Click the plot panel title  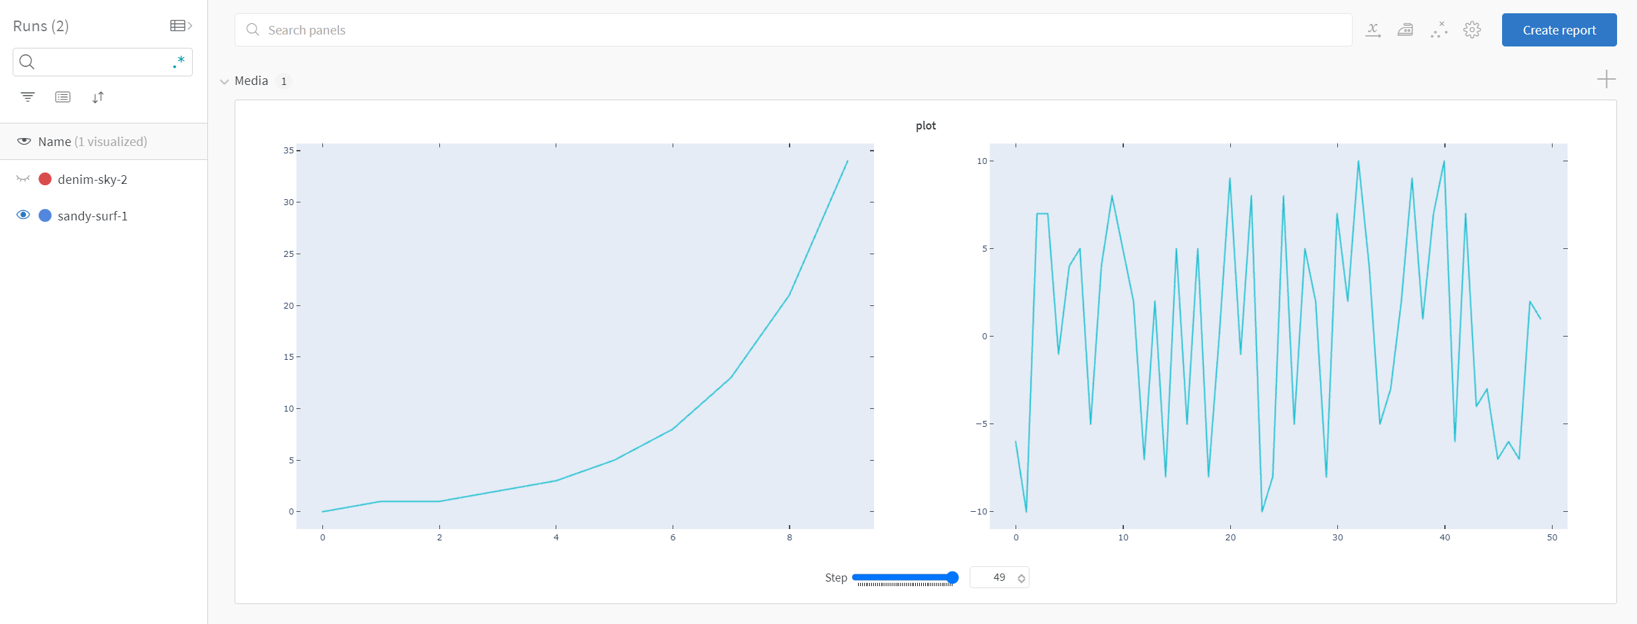pos(925,125)
